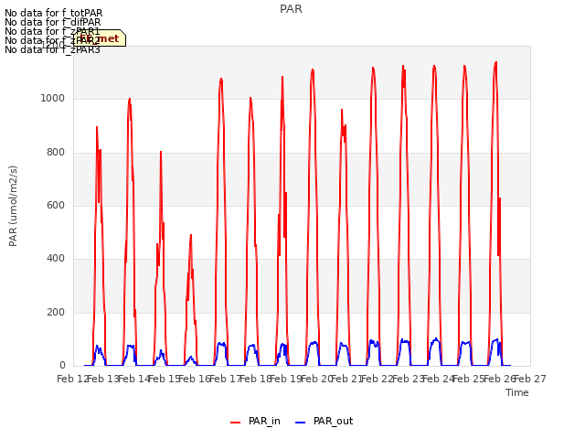Click the 200 y-axis tick label

click(x=56, y=312)
